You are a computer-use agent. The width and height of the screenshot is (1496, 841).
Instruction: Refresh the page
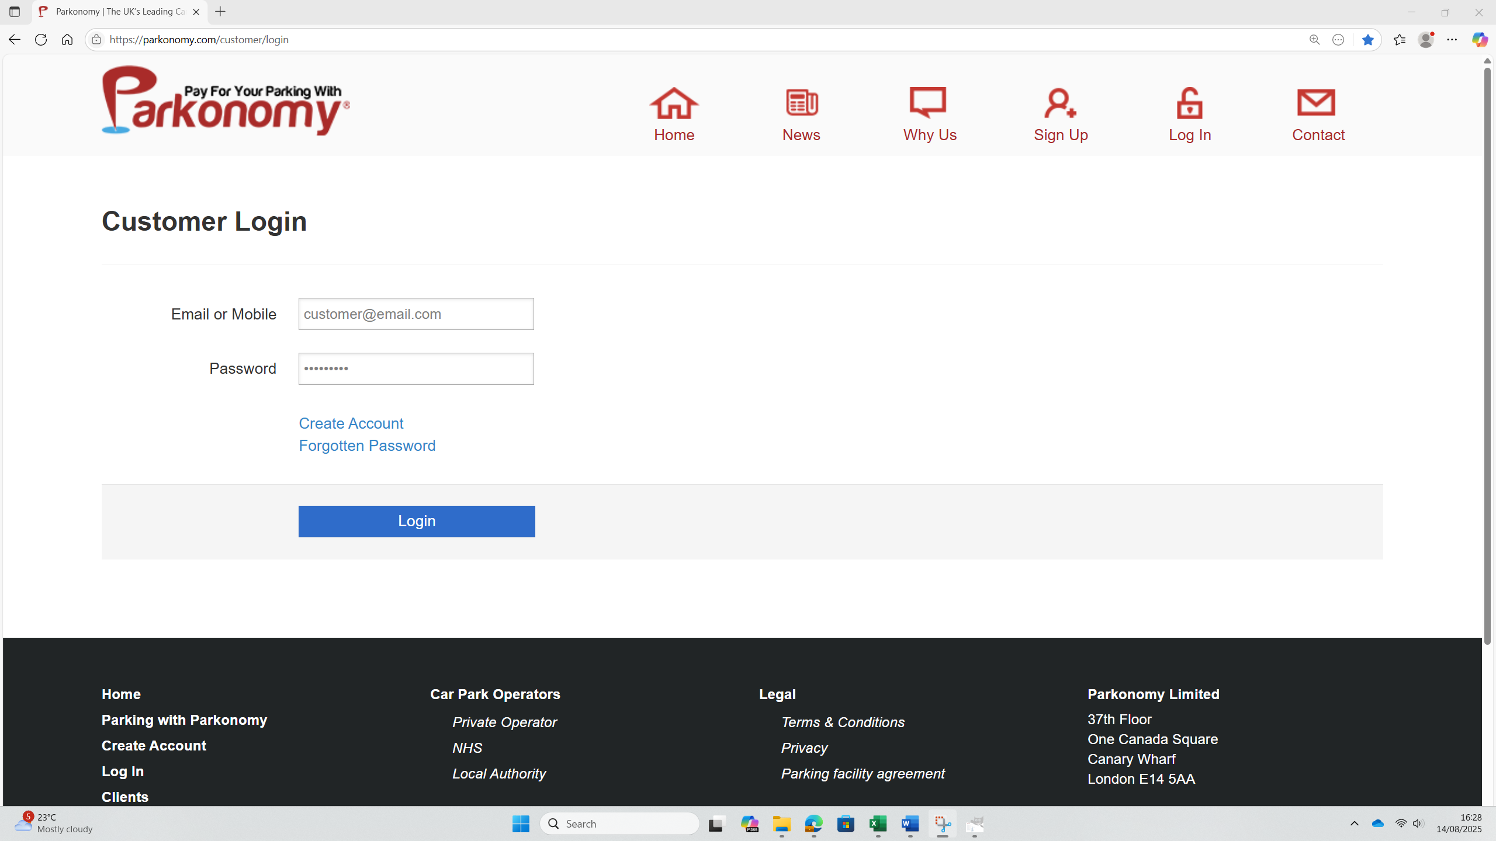pos(41,40)
